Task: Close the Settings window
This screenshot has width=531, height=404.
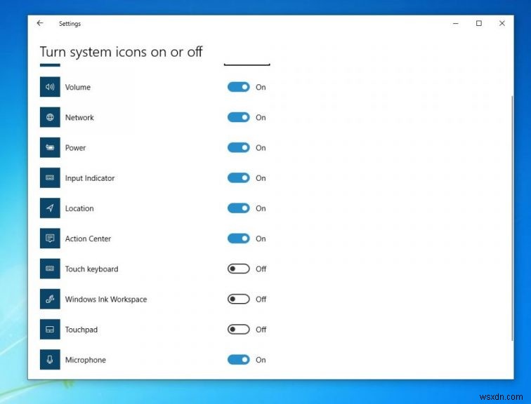Action: [x=502, y=23]
